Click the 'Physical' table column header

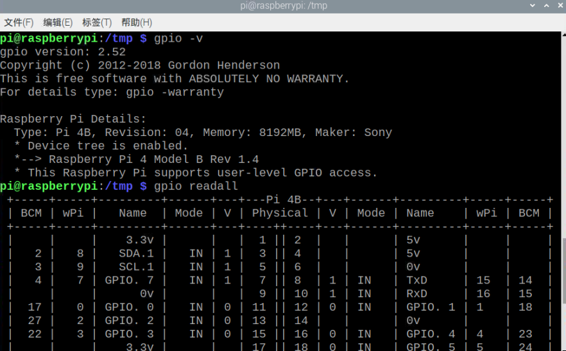[x=280, y=213]
